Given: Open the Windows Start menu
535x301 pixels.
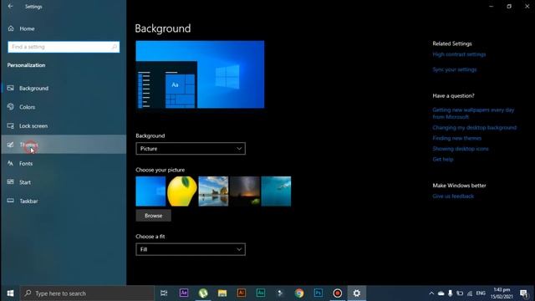Looking at the screenshot, I should (10, 293).
